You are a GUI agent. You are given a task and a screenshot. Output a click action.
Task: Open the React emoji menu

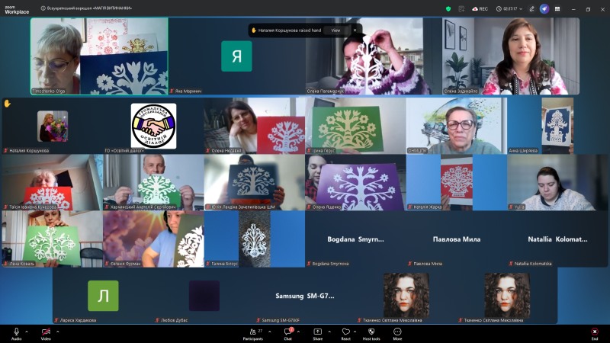345,332
